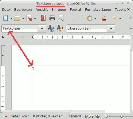Open the Einfügen menu
This screenshot has width=133, height=119.
tap(59, 10)
